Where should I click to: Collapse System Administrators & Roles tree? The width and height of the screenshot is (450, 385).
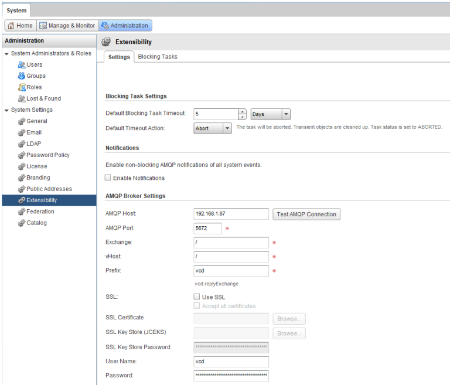tap(6, 53)
